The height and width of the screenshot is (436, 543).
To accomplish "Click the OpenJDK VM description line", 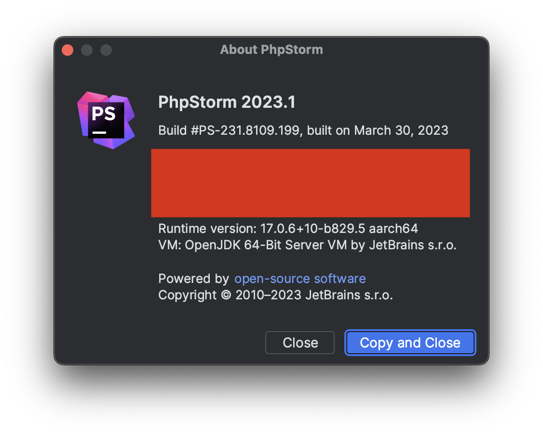I will [307, 245].
